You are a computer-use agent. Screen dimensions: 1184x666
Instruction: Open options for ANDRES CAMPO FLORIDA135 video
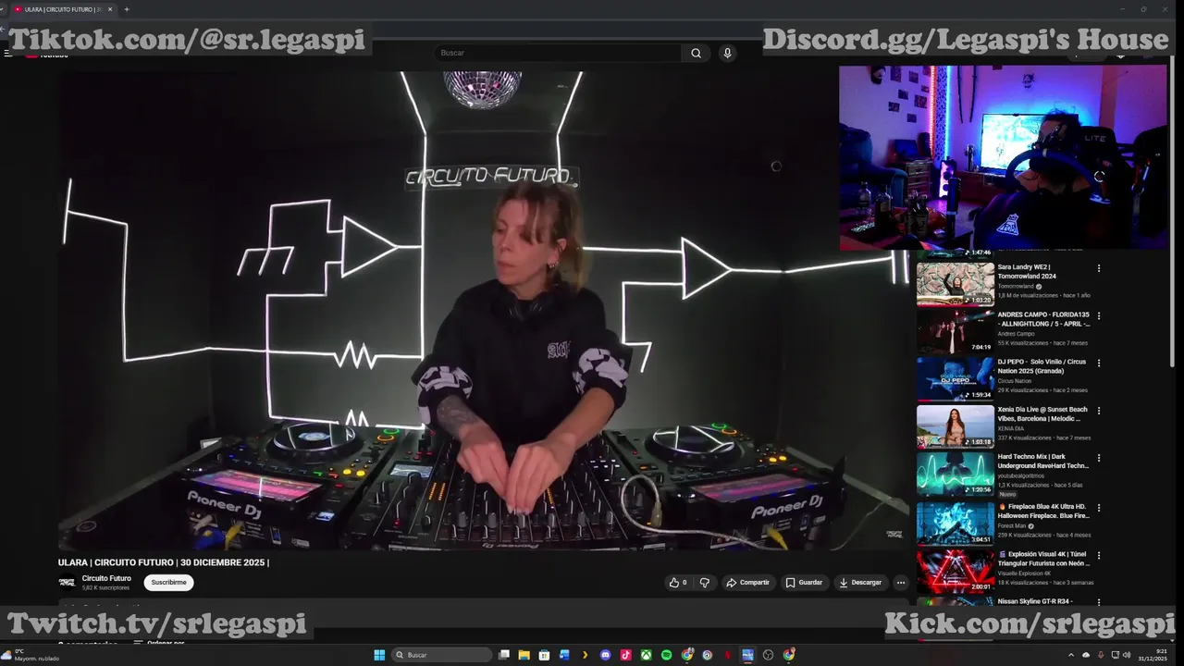[1099, 315]
